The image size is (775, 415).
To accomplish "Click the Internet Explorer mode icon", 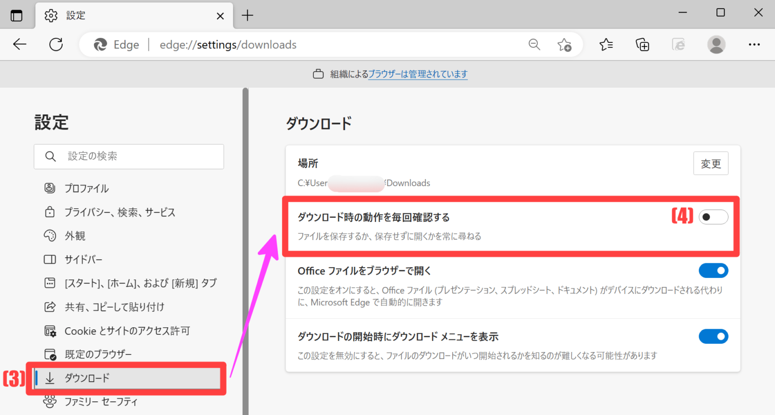I will [x=679, y=44].
